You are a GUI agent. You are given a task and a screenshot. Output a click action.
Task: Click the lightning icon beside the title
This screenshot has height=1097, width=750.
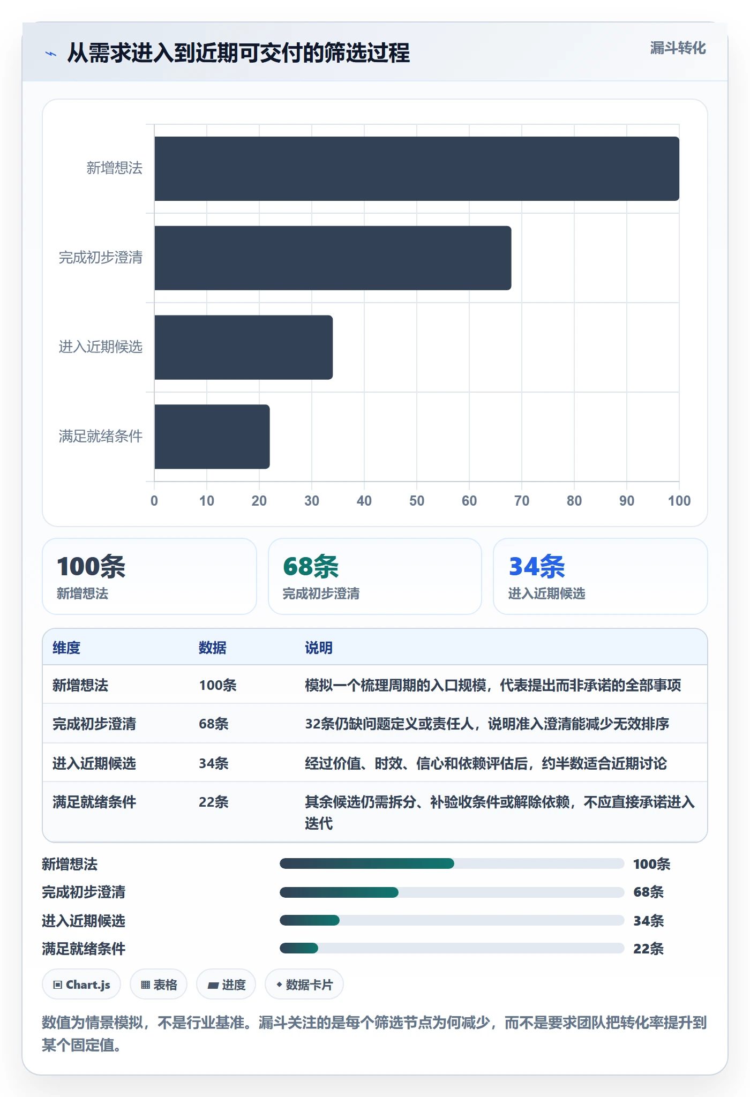point(50,54)
